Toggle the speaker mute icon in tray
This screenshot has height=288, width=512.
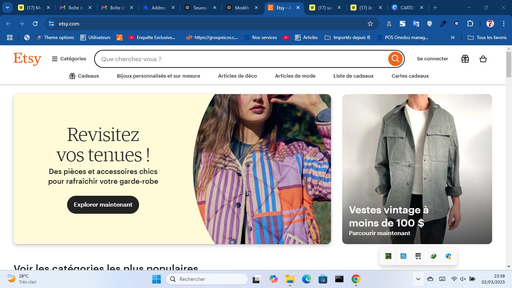tap(463, 279)
